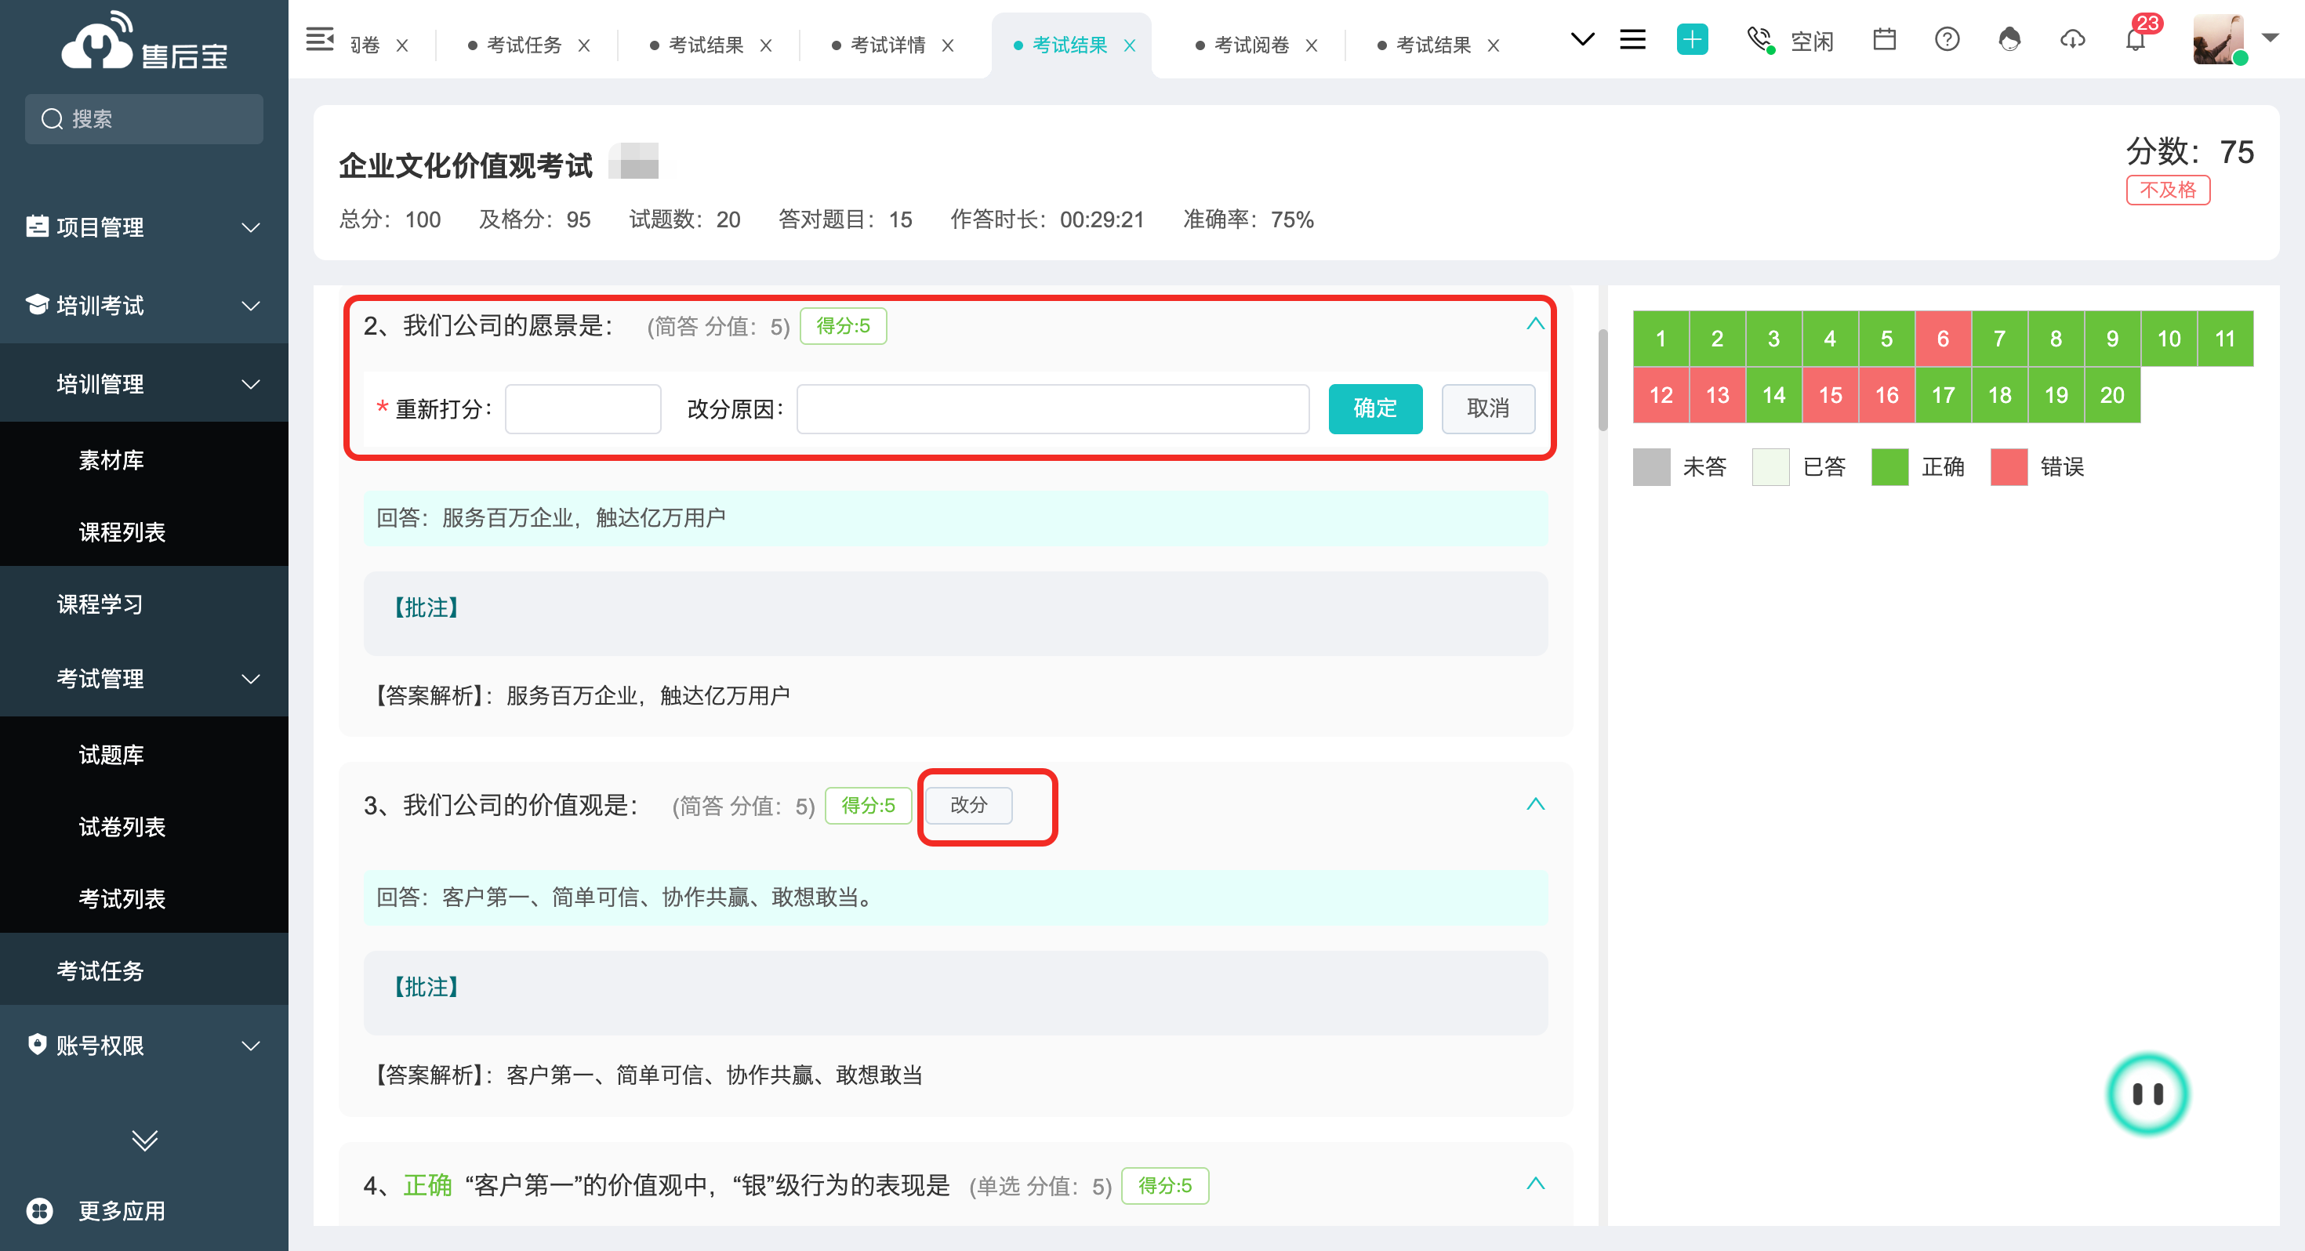Show more sidebar items double chevron
Image resolution: width=2305 pixels, height=1251 pixels.
point(144,1140)
